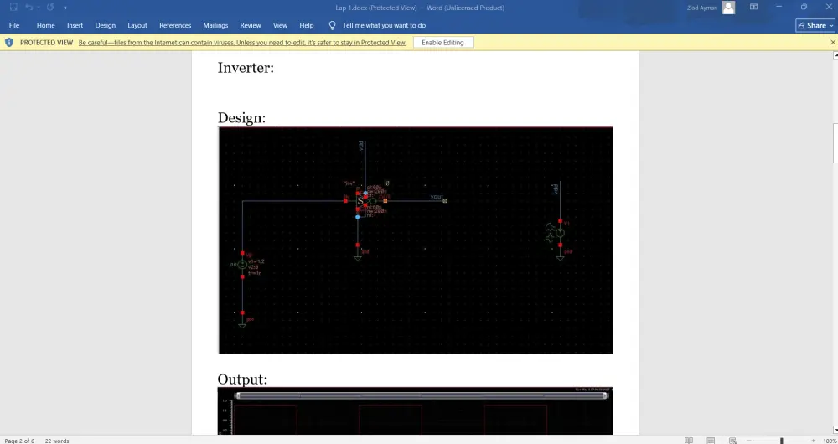Click the vertical scrollbar thumb
Screen dimensions: 838x444
tap(835, 143)
